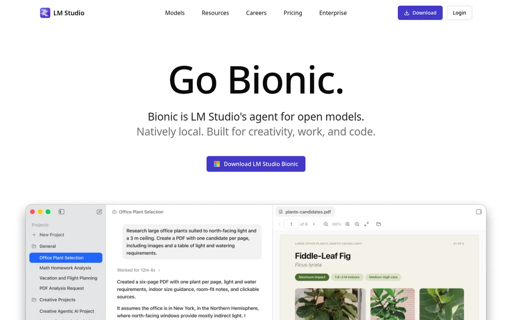The width and height of the screenshot is (512, 320).
Task: Click the "Go Bionic." headline
Action: point(256,79)
